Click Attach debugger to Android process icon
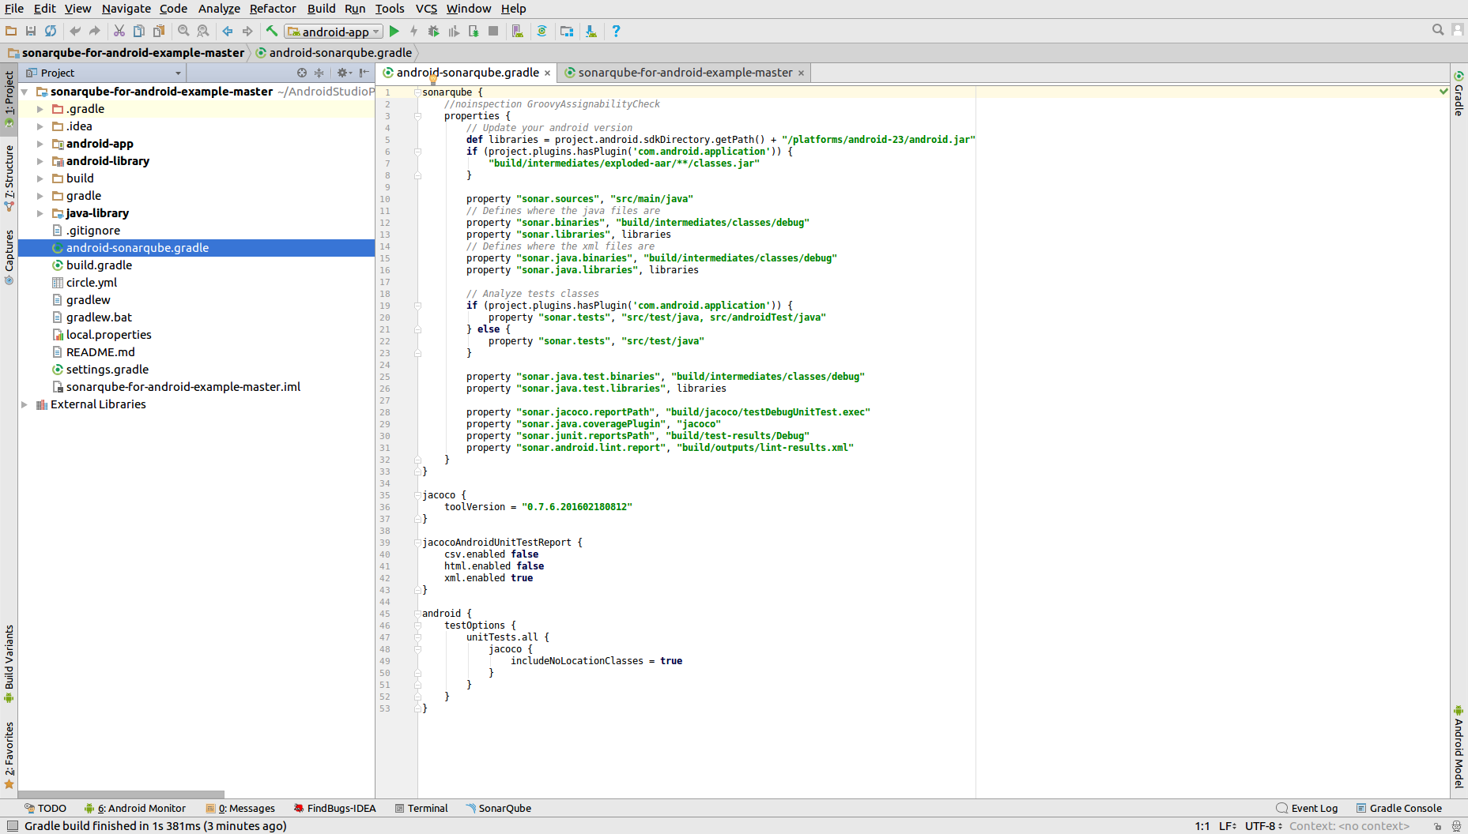Viewport: 1468px width, 834px height. click(474, 31)
